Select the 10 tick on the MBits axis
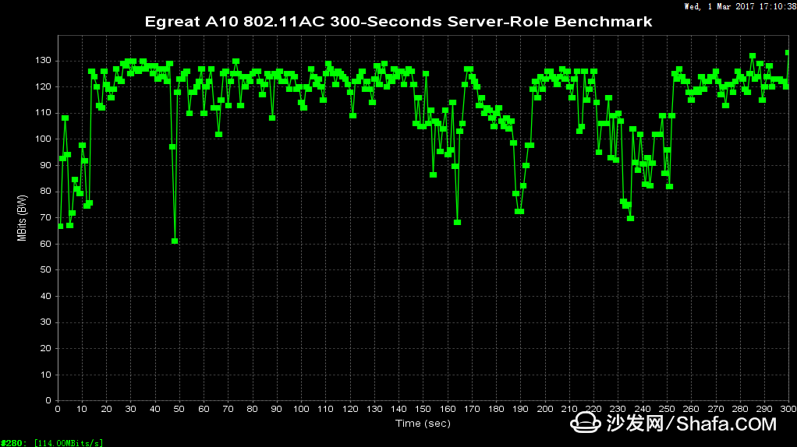 click(x=46, y=375)
